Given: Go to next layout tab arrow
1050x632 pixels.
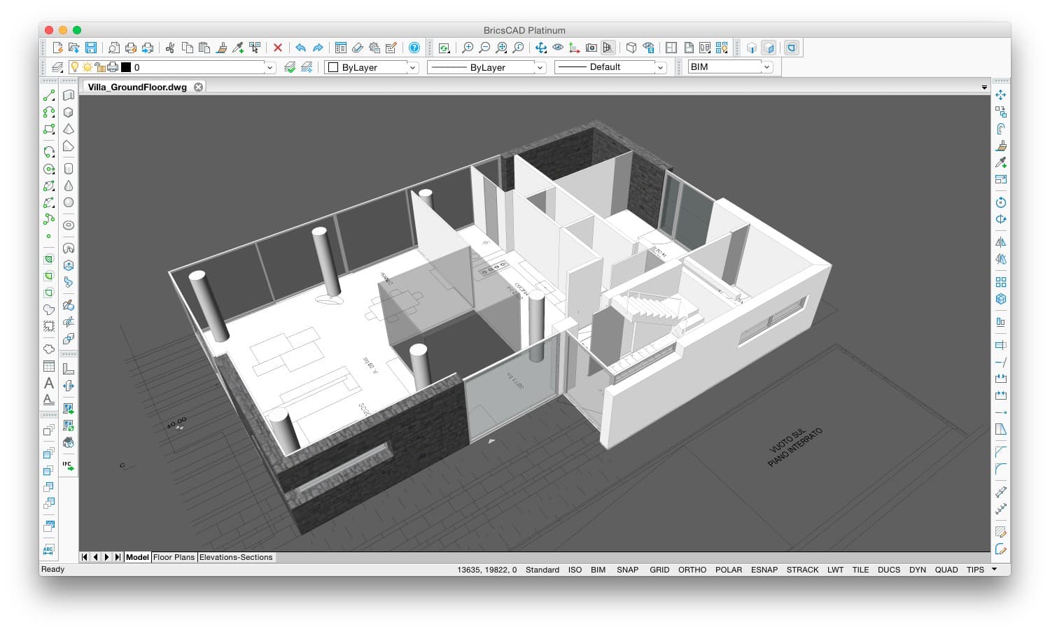Looking at the screenshot, I should pos(106,557).
